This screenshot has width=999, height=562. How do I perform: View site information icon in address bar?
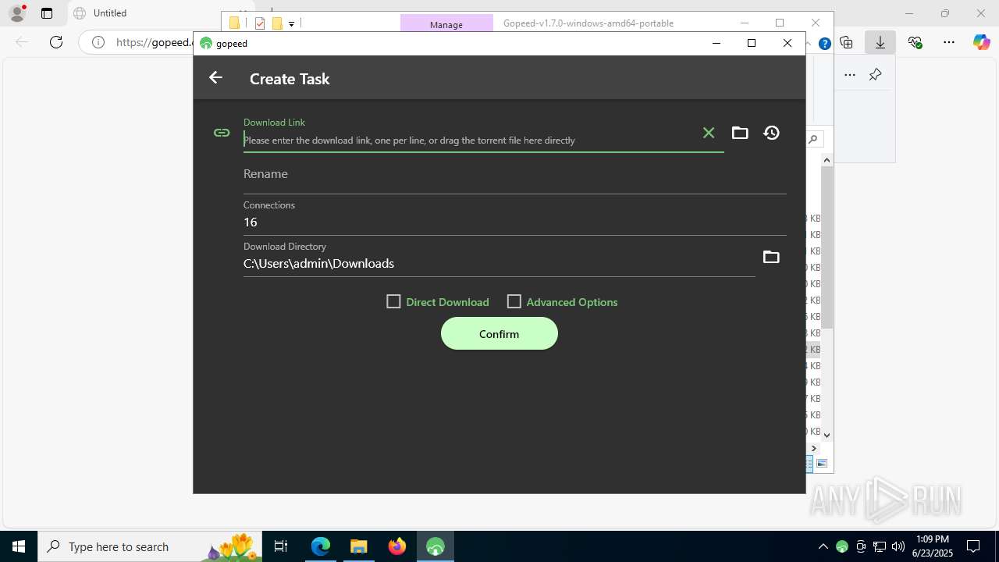[x=98, y=42]
